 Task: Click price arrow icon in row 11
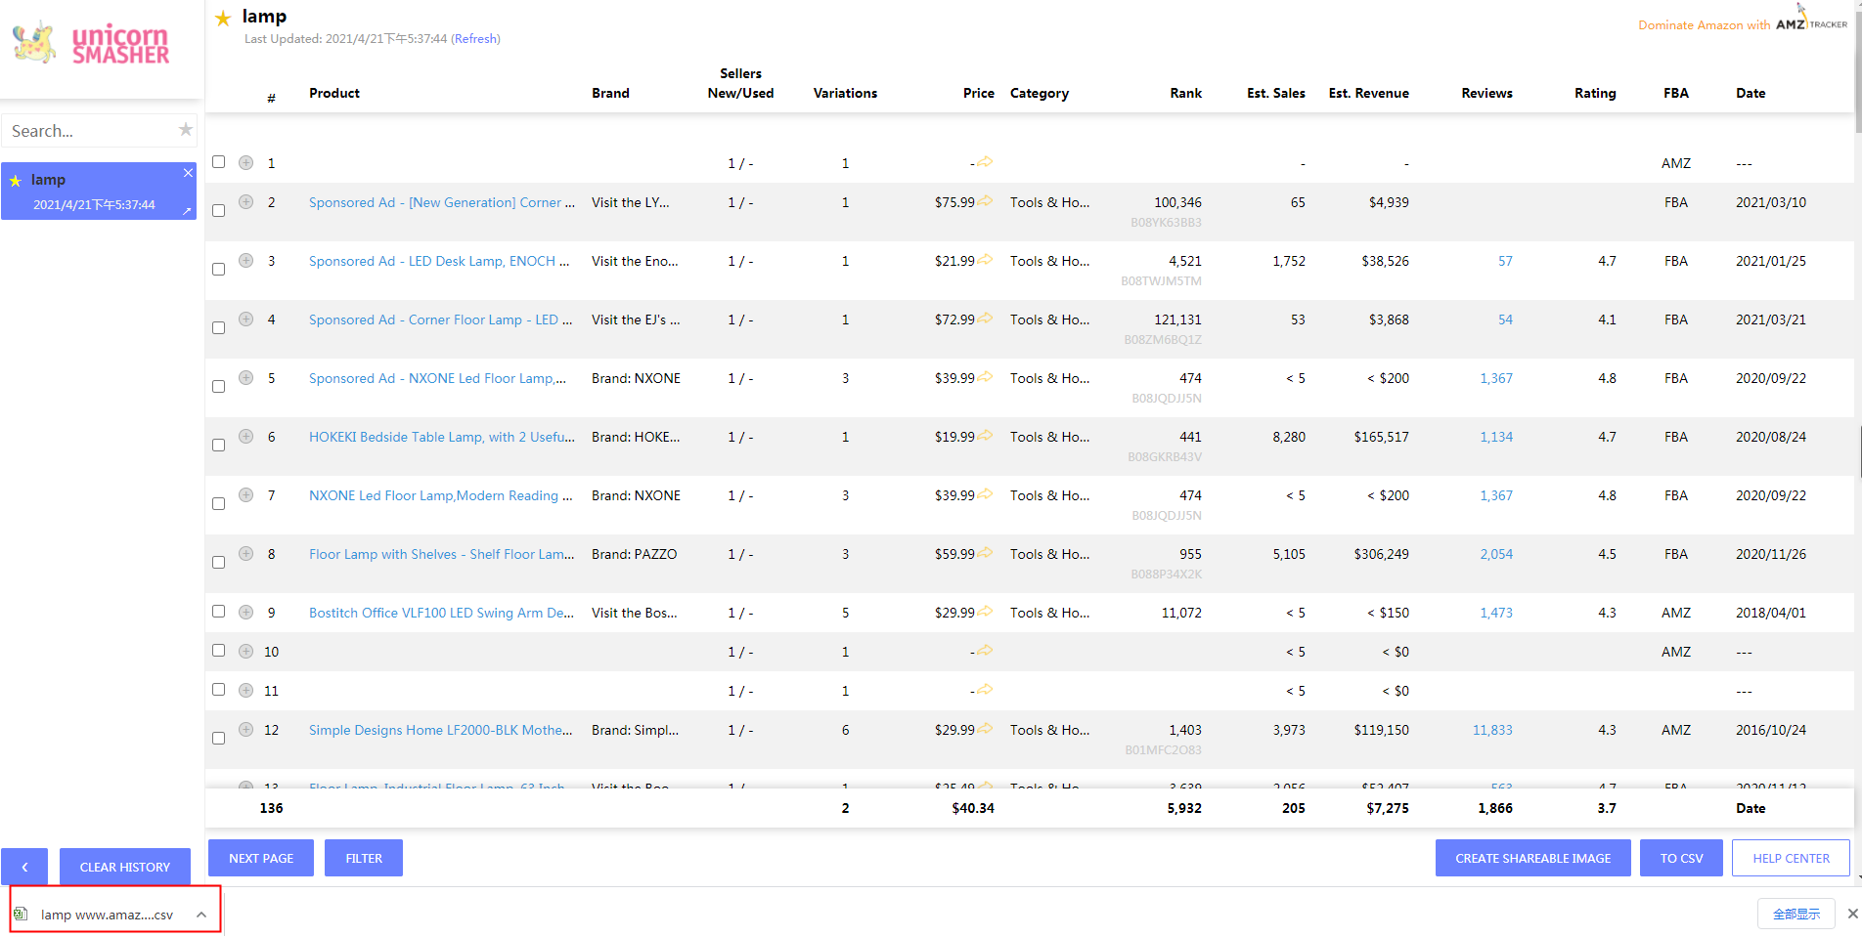(x=985, y=690)
